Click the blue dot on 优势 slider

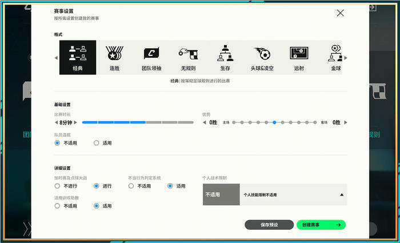(x=274, y=122)
